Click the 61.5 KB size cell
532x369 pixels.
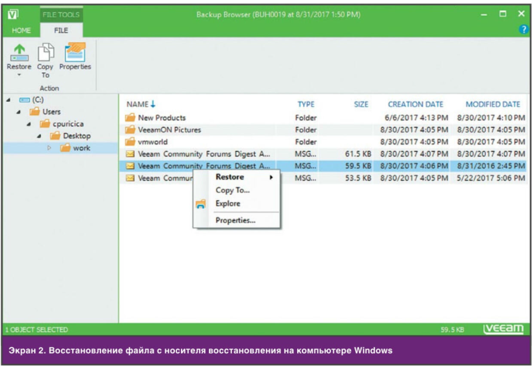(x=358, y=154)
